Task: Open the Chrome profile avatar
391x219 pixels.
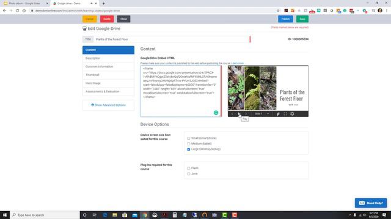Action: point(380,10)
